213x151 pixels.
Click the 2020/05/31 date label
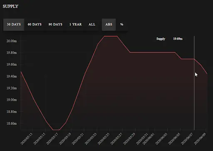pos(142,139)
